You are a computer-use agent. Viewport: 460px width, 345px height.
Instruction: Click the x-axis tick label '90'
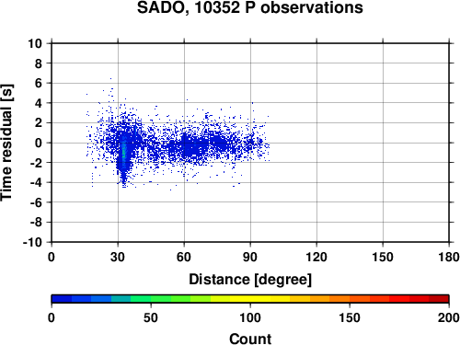[x=250, y=257]
